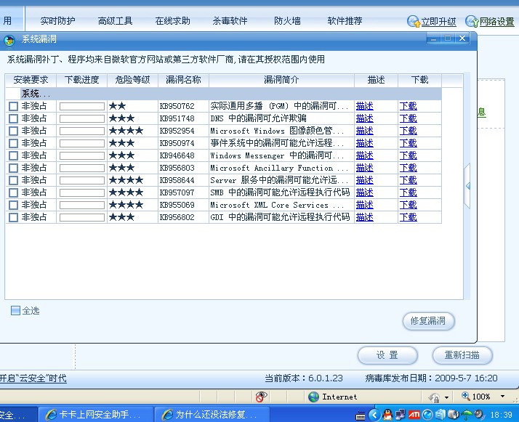The image size is (519, 422).
Task: Open the on-screen keyboard tray icon
Action: click(361, 415)
